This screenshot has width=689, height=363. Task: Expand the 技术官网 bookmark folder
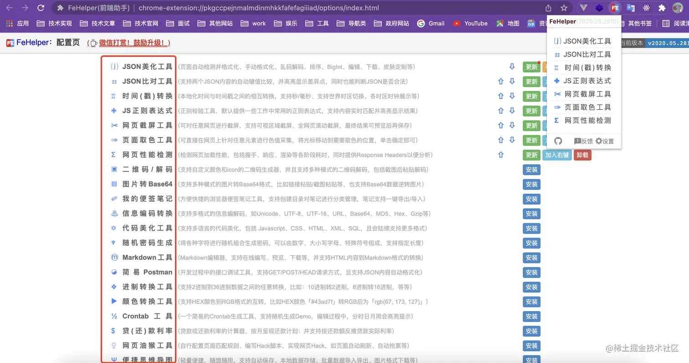tap(140, 23)
